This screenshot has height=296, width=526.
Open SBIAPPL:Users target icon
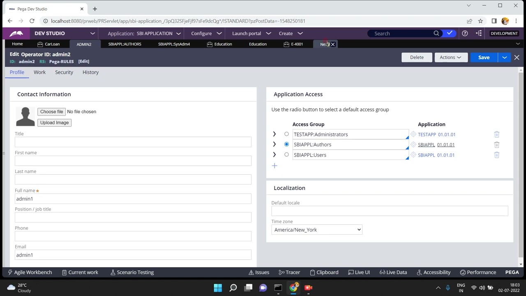[x=413, y=155]
